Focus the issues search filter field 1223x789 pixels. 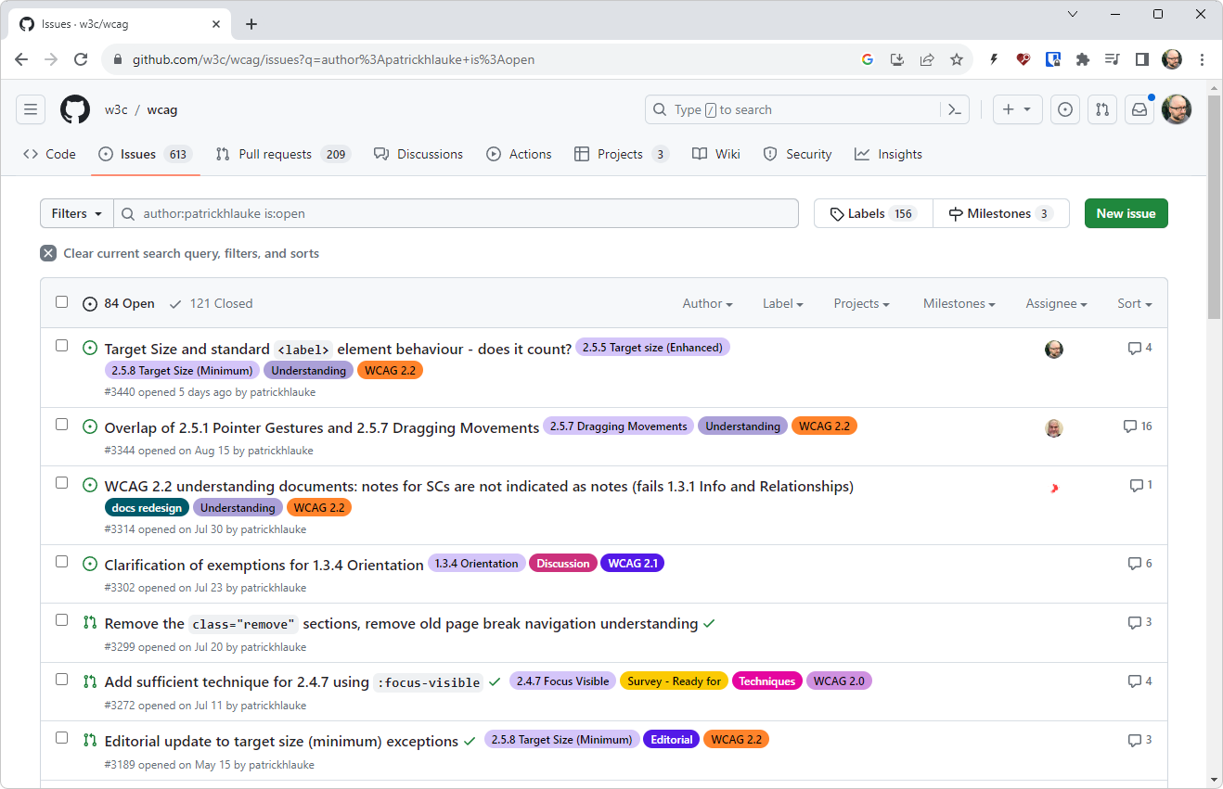[x=464, y=213]
